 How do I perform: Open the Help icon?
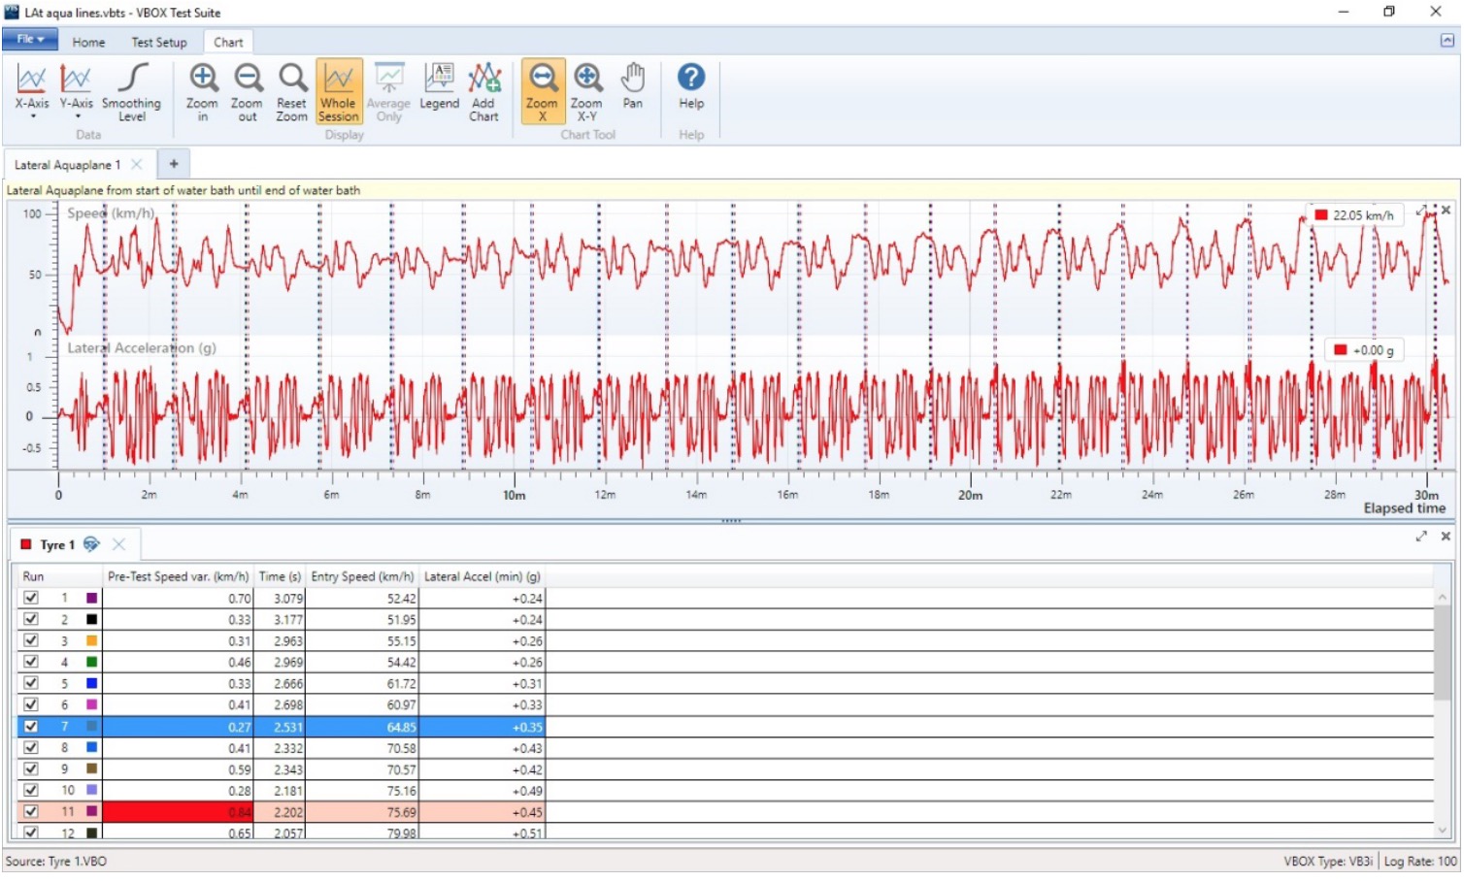[691, 85]
